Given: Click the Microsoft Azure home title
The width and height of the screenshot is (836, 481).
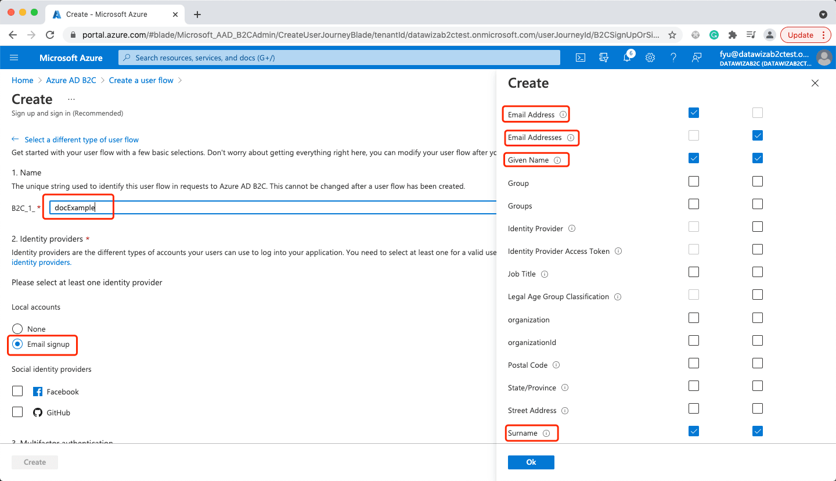Looking at the screenshot, I should point(71,58).
